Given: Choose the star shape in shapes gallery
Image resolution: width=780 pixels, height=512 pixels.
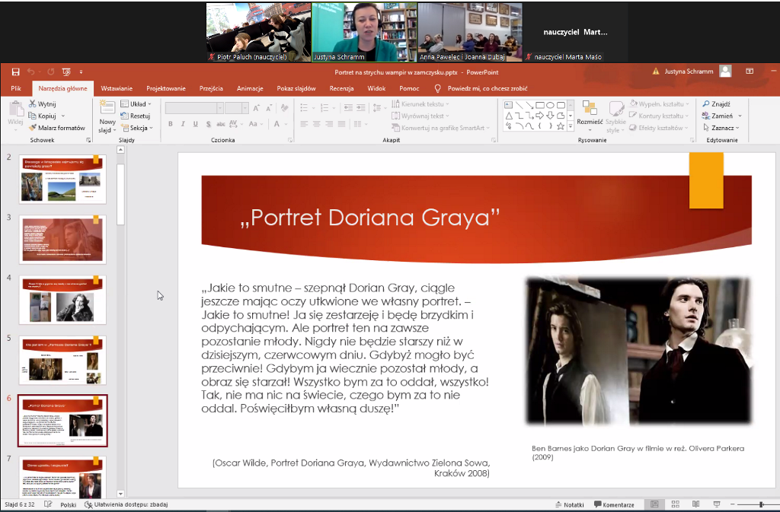Looking at the screenshot, I should [561, 126].
